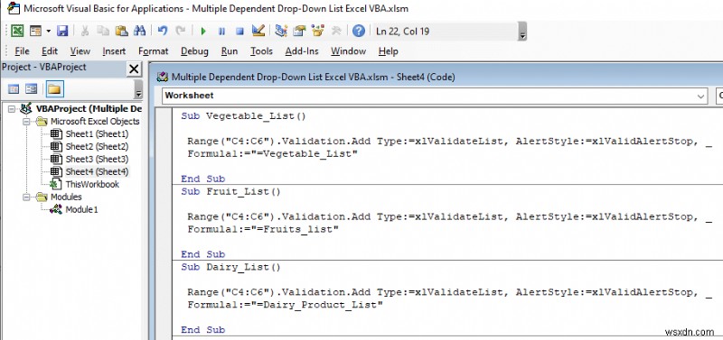Click the Toolbox hammer and wrench icon
Screen dimensions: 723x340
(336, 32)
